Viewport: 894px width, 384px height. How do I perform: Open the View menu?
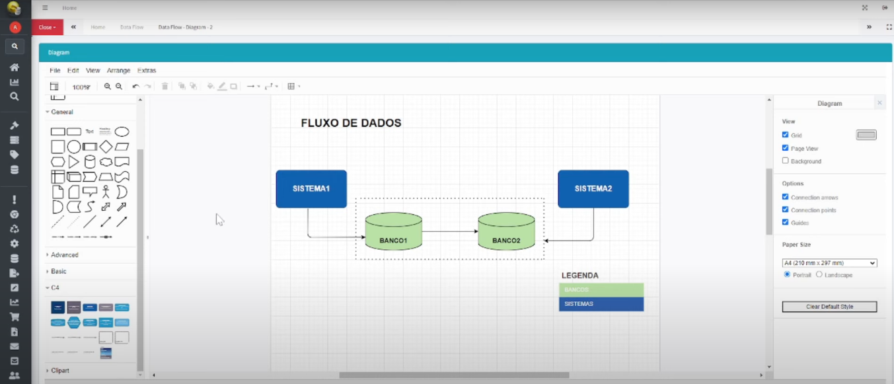93,70
